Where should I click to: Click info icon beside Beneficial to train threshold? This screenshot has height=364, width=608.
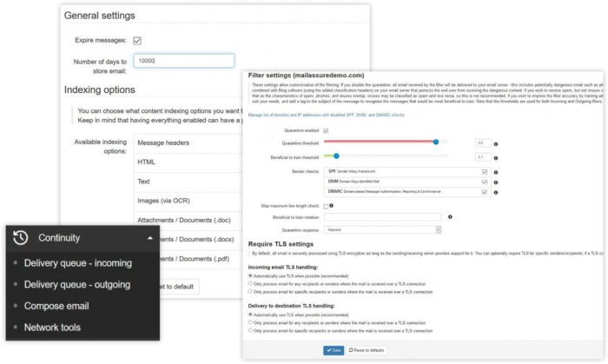point(496,157)
